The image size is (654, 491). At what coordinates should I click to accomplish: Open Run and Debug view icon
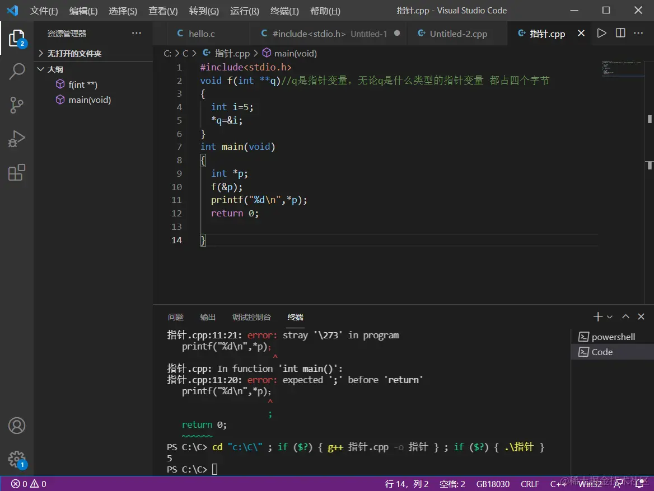[17, 139]
